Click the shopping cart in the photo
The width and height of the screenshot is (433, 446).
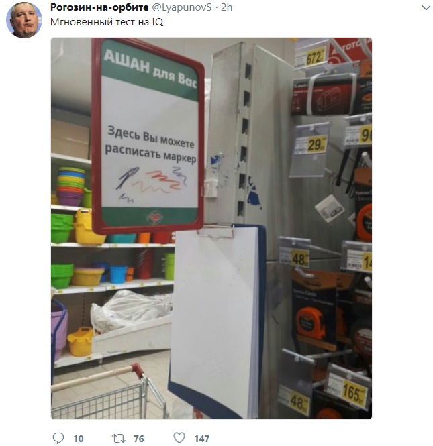pyautogui.click(x=109, y=391)
